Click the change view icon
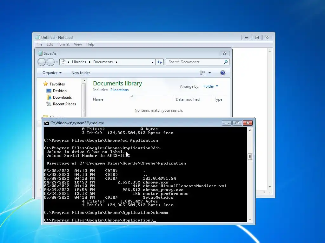Image resolution: width=325 pixels, height=243 pixels. (x=203, y=73)
